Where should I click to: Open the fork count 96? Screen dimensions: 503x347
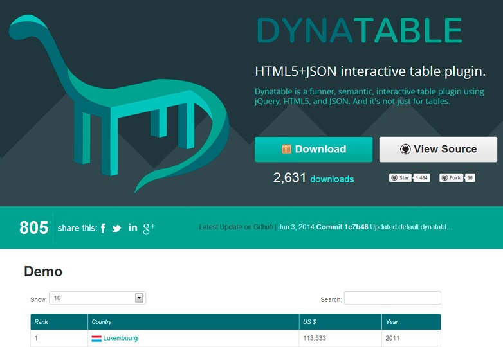470,178
